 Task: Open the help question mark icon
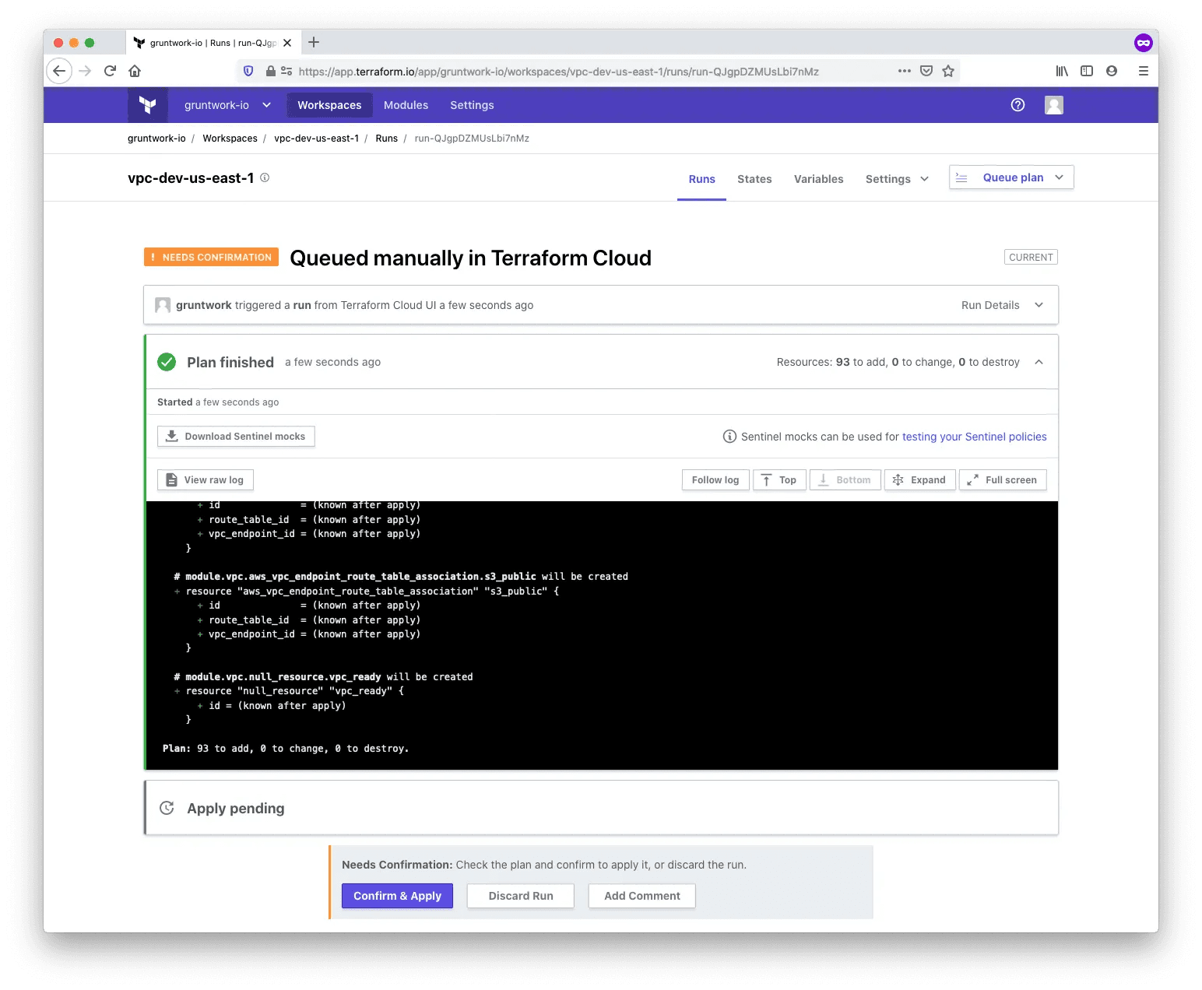(x=1017, y=105)
